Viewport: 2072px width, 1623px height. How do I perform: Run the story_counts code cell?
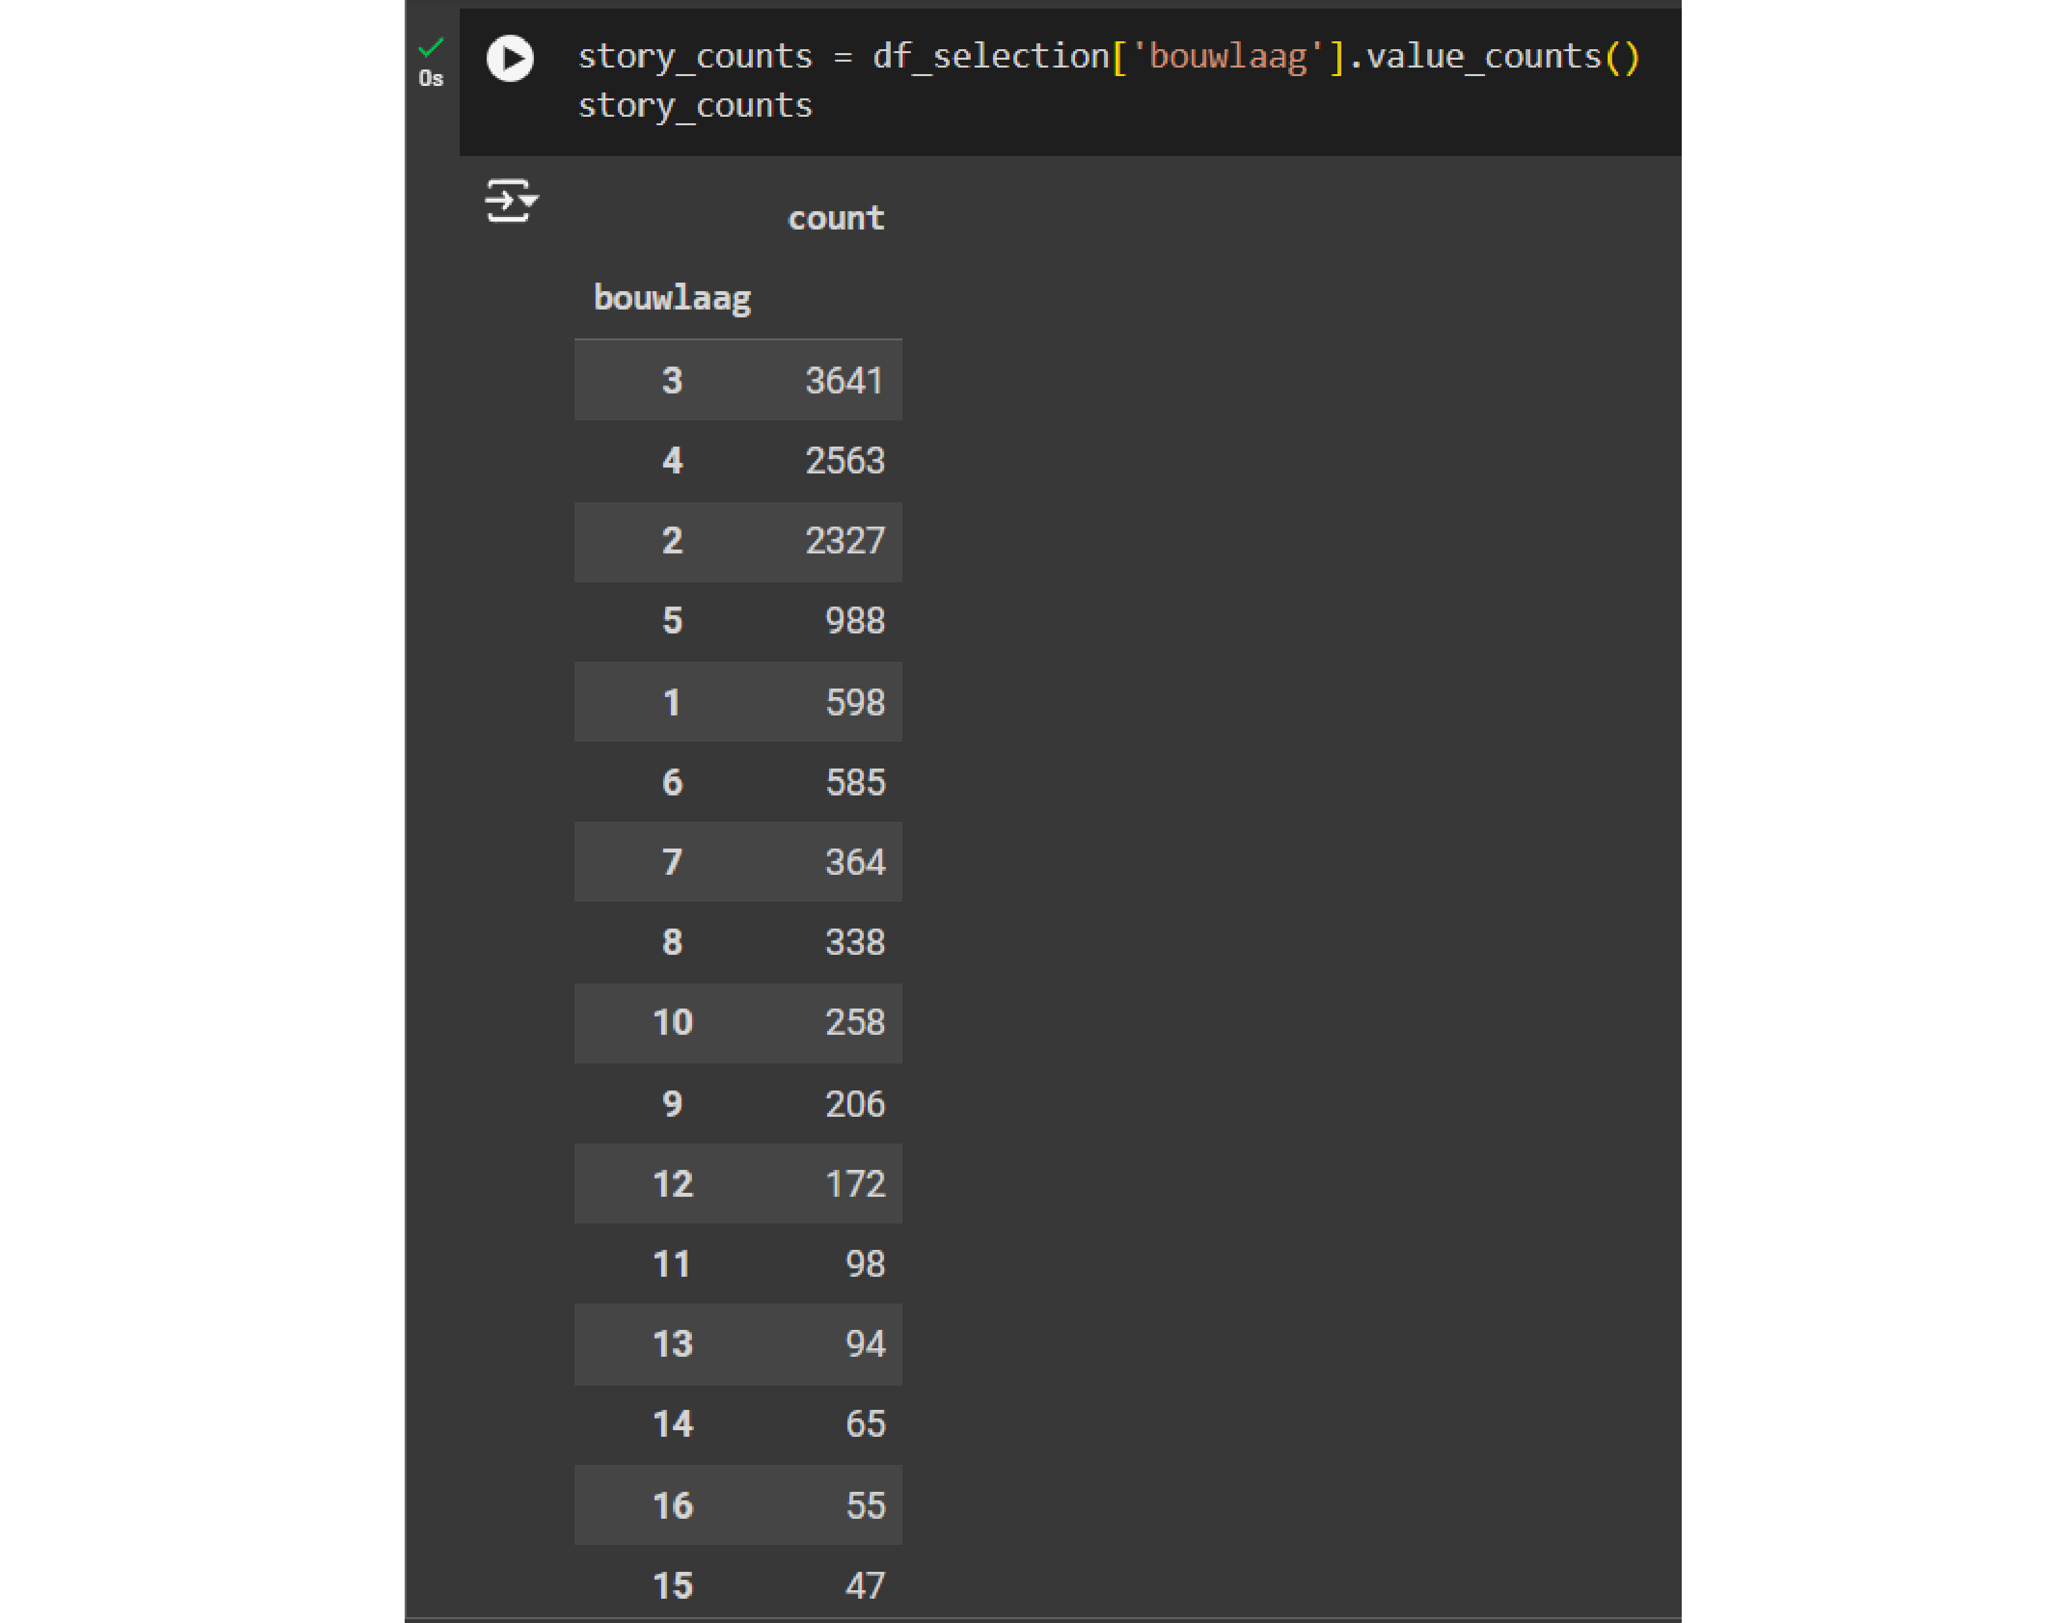510,59
